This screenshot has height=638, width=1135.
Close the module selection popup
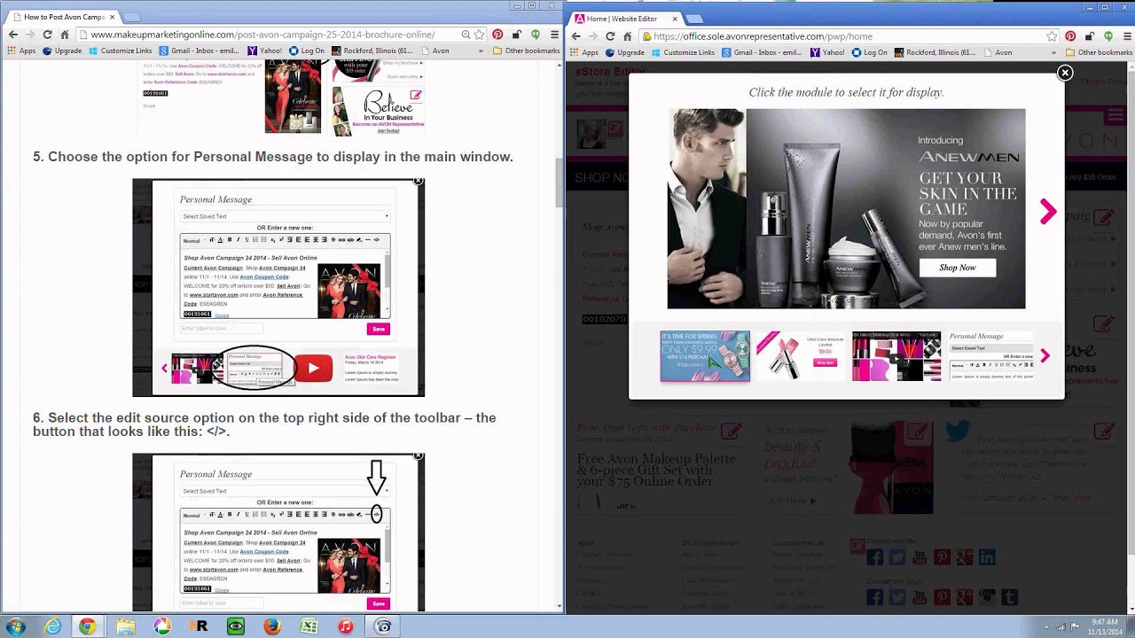pyautogui.click(x=1065, y=73)
